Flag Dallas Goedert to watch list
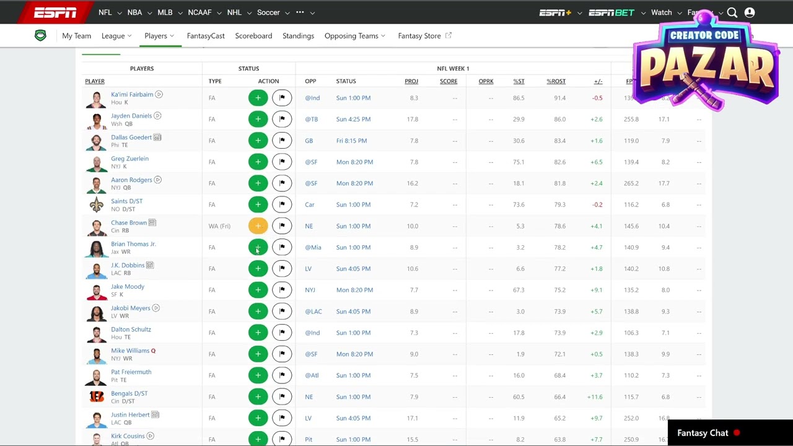 coord(282,141)
